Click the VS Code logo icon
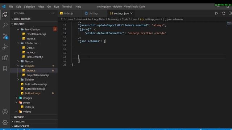232x130 pixels. click(4, 6)
